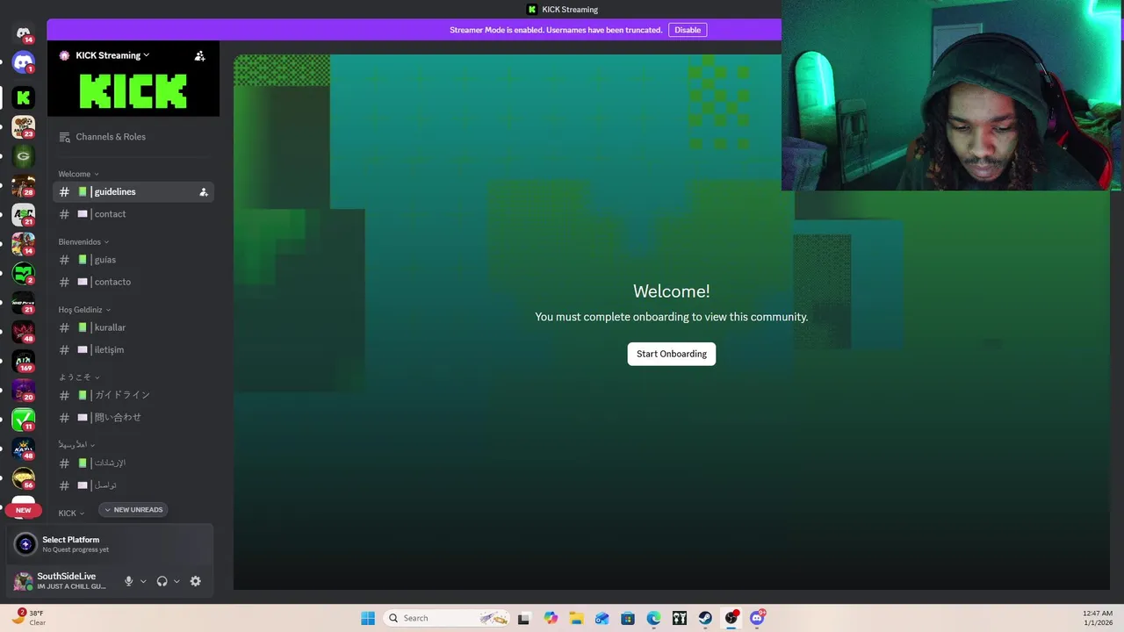Expand microphone input options arrow
Screen dimensions: 1124x632
click(143, 581)
